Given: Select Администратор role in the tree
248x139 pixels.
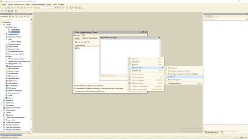Looking at the screenshot, I should [x=16, y=42].
